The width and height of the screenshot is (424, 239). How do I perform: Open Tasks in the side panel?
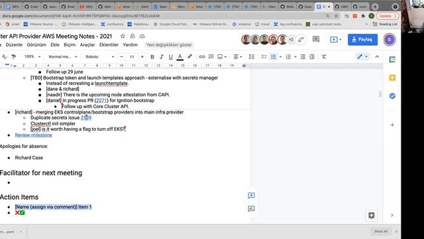pos(392,96)
